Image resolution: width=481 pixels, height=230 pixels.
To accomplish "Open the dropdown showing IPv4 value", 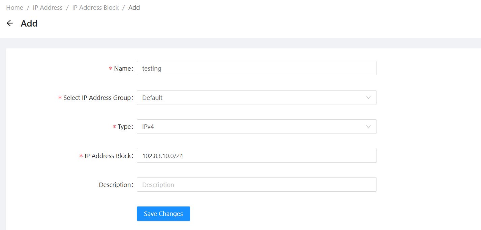I will click(x=256, y=127).
